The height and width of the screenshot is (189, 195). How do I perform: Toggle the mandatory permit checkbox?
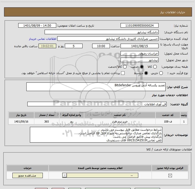[170, 176]
